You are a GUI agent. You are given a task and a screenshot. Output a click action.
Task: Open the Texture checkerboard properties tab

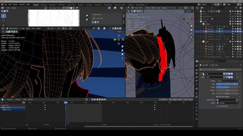pos(197,119)
